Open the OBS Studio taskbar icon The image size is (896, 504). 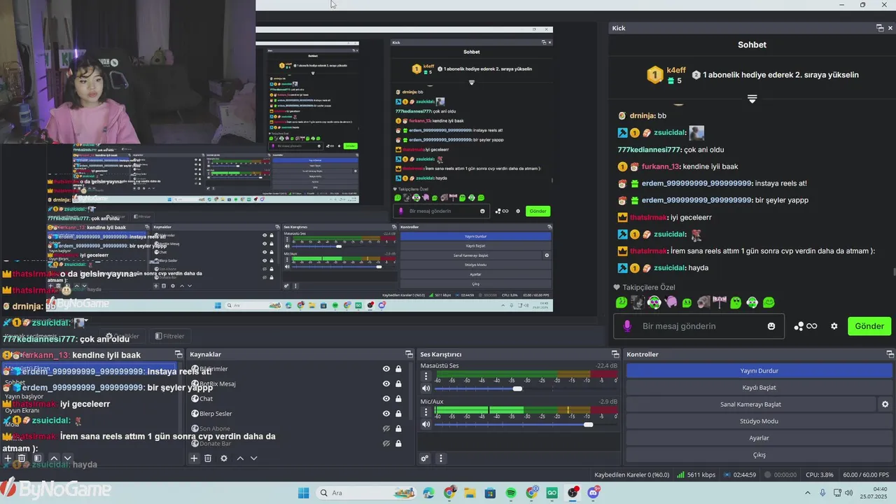coord(573,493)
